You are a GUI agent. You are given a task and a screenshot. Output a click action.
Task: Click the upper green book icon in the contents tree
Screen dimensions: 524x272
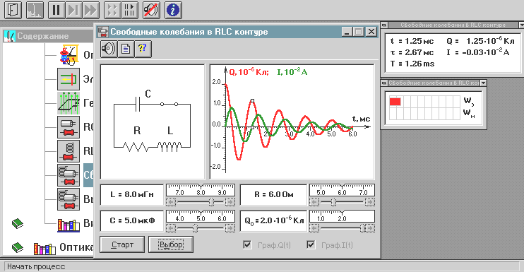point(18,223)
